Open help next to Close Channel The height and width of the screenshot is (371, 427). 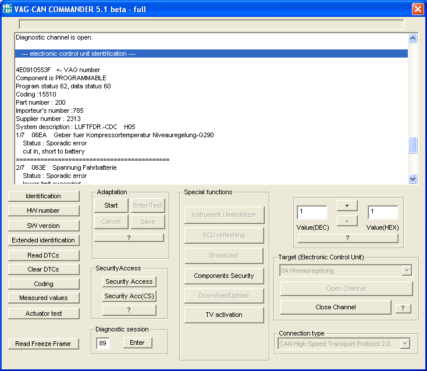(403, 308)
